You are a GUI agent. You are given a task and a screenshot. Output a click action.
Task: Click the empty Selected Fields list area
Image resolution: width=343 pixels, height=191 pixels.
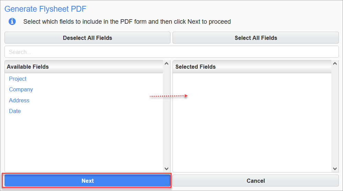point(252,131)
